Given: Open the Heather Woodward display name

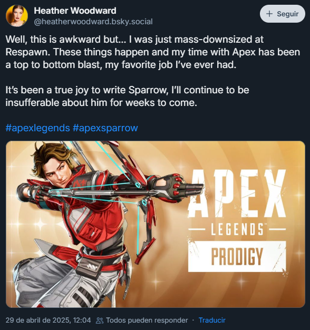Looking at the screenshot, I should coord(75,11).
